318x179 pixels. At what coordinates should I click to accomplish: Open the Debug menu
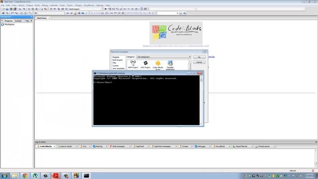(x=45, y=5)
